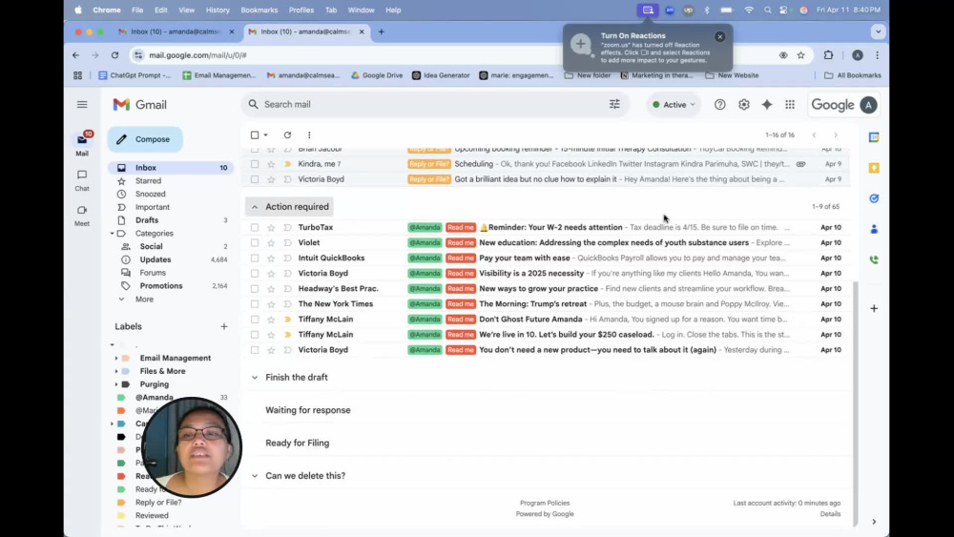Select The New York Times email checkbox
The image size is (954, 537).
[x=255, y=304]
